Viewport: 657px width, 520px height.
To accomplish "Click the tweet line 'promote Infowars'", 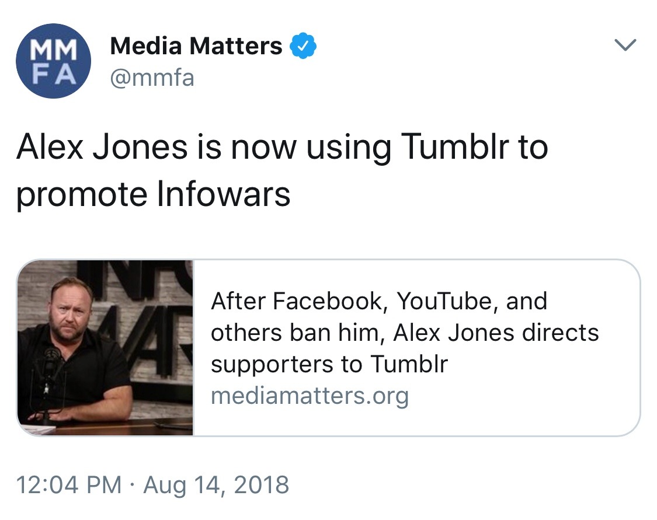I will [x=153, y=194].
